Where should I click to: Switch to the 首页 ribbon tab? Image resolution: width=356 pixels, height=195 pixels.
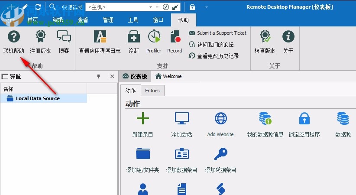[32, 20]
